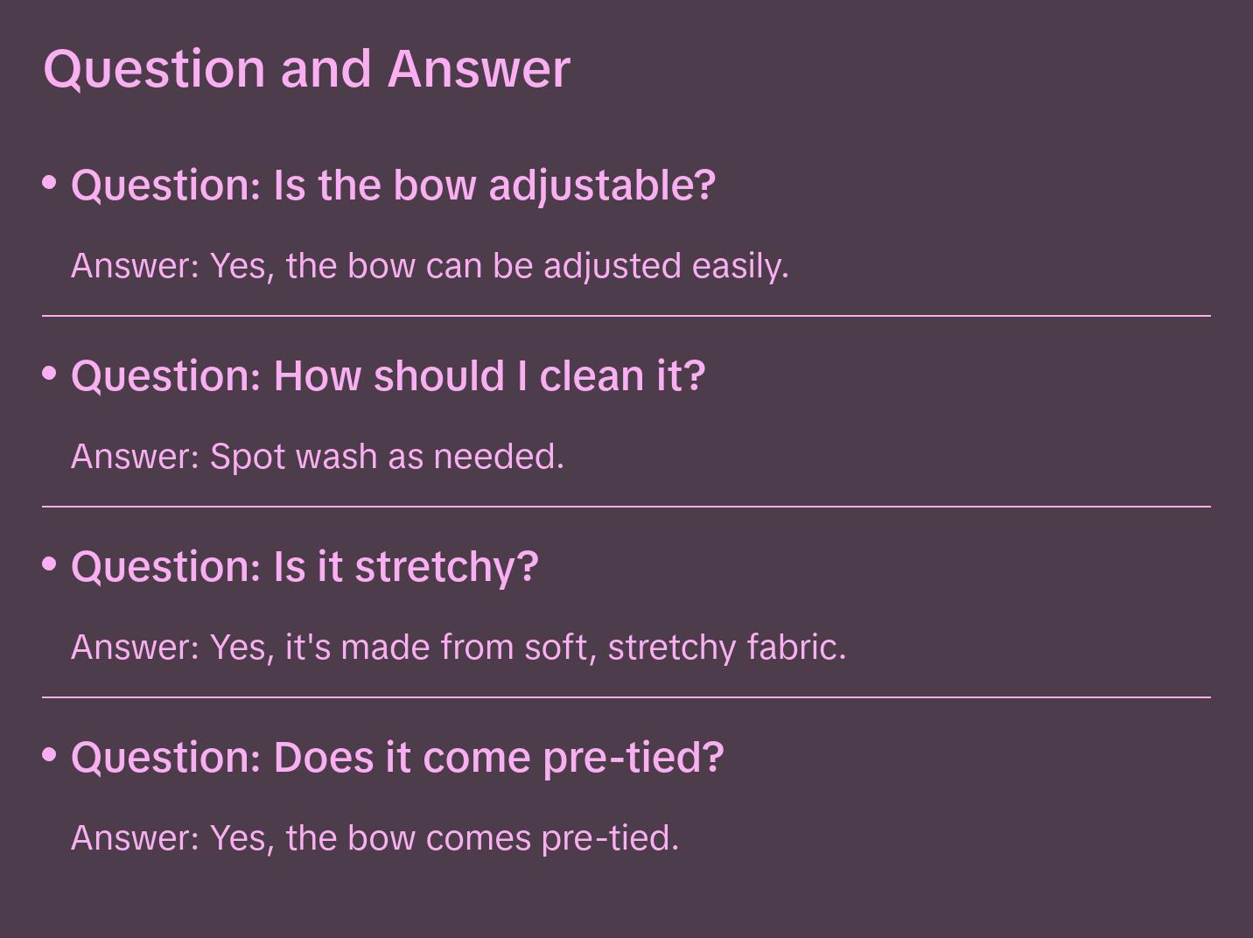Screen dimensions: 1253x938
Task: Expand the "Is the bow adjustable?" question
Action: tap(393, 185)
